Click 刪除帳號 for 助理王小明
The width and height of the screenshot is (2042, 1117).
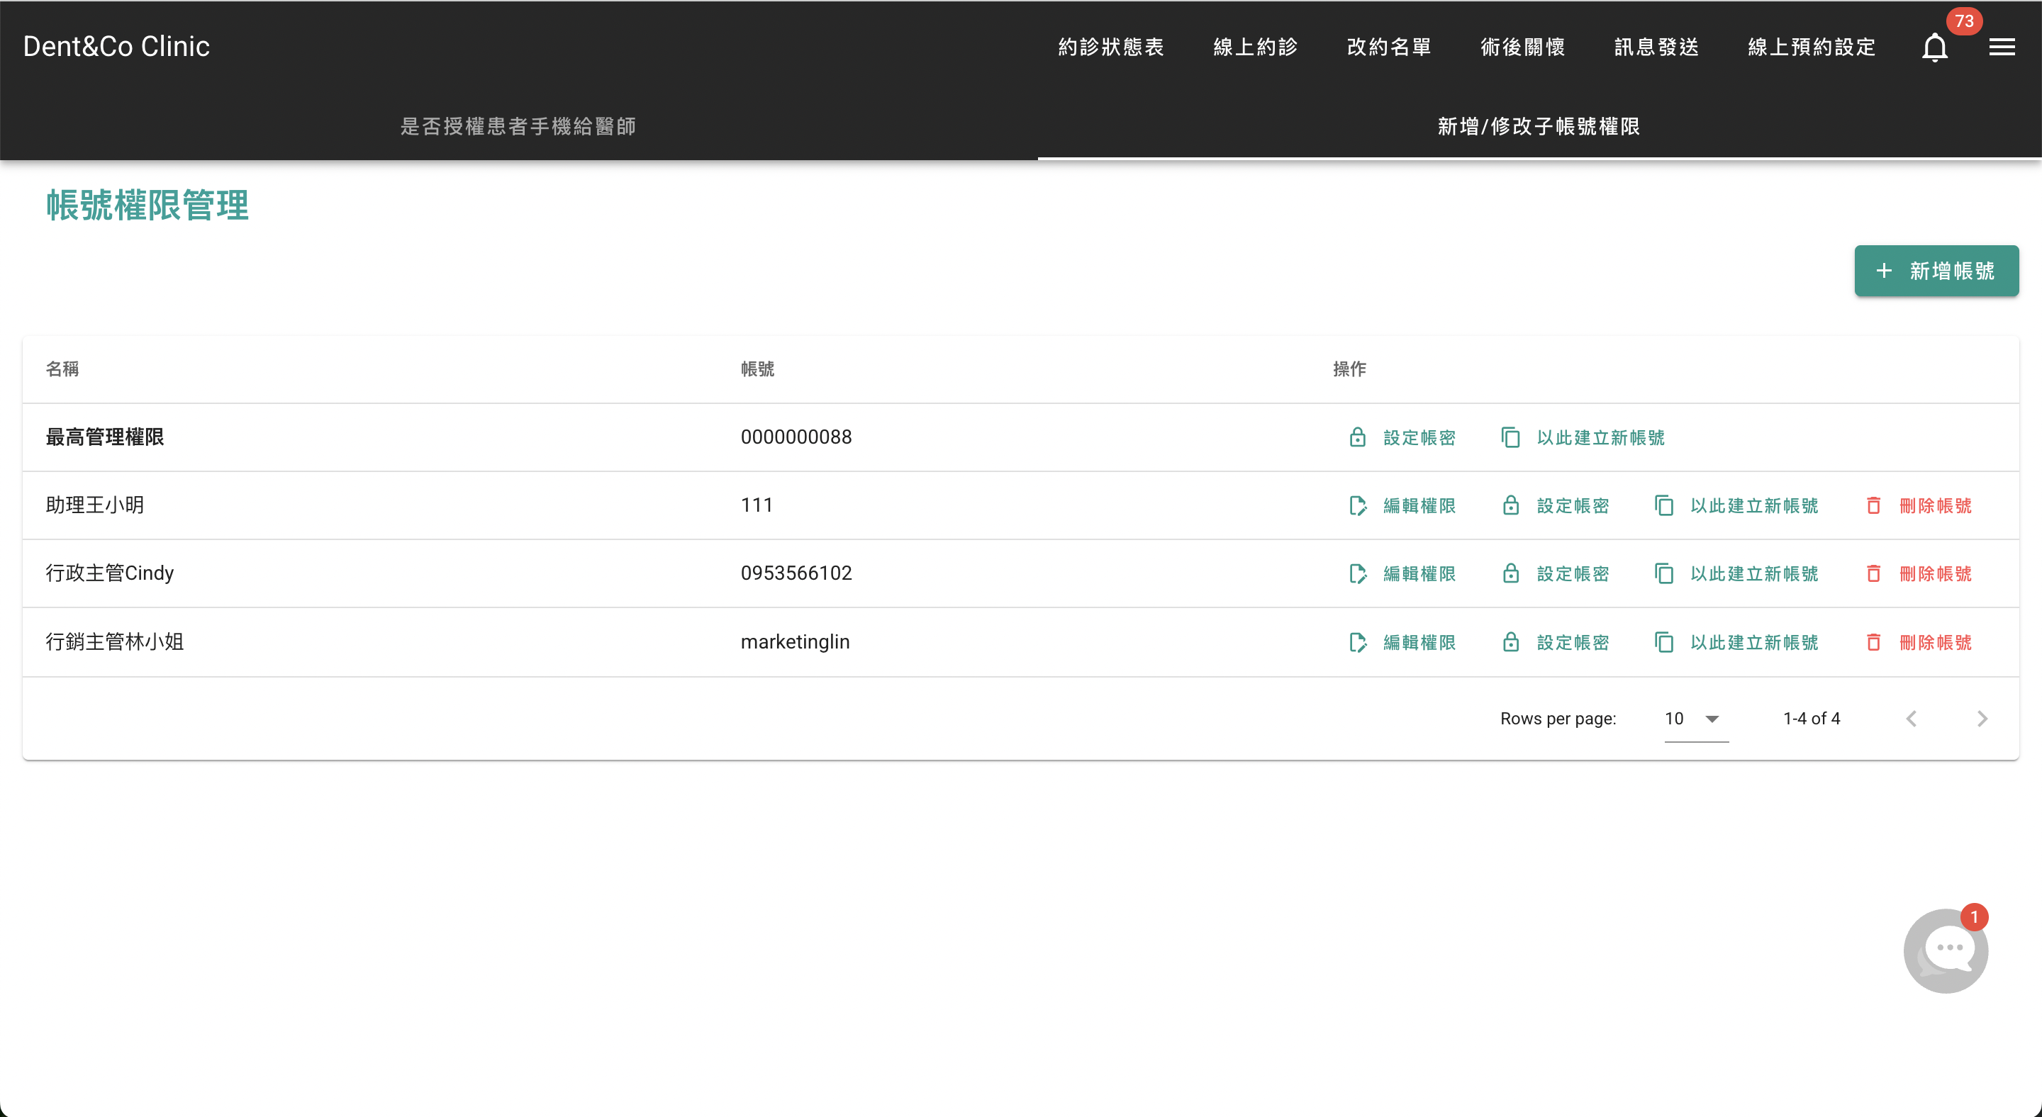point(1935,505)
